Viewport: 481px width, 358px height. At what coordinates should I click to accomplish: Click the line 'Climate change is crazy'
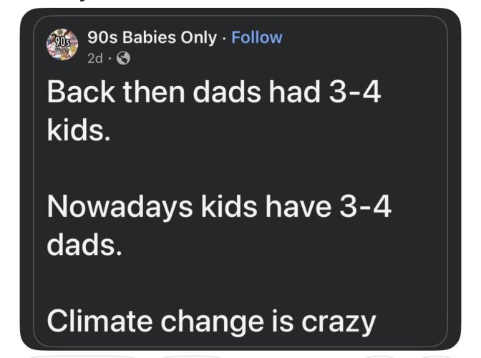[x=211, y=322]
